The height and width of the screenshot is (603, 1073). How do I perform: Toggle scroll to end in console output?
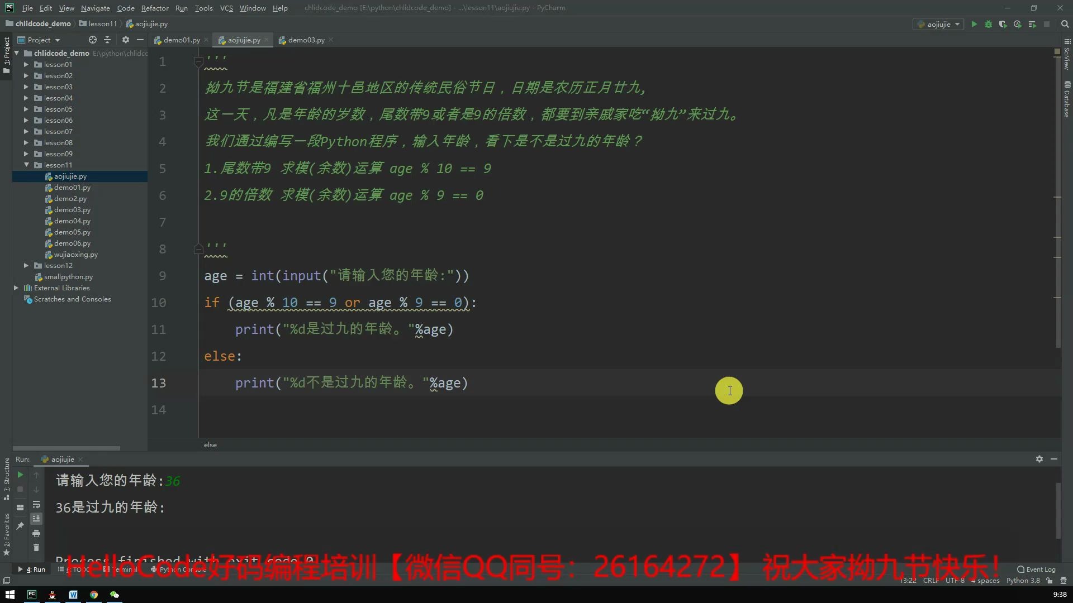tap(37, 519)
